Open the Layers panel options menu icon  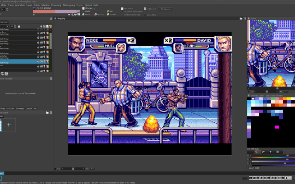click(51, 18)
